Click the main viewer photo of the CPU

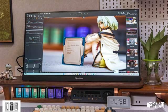(x=84, y=44)
